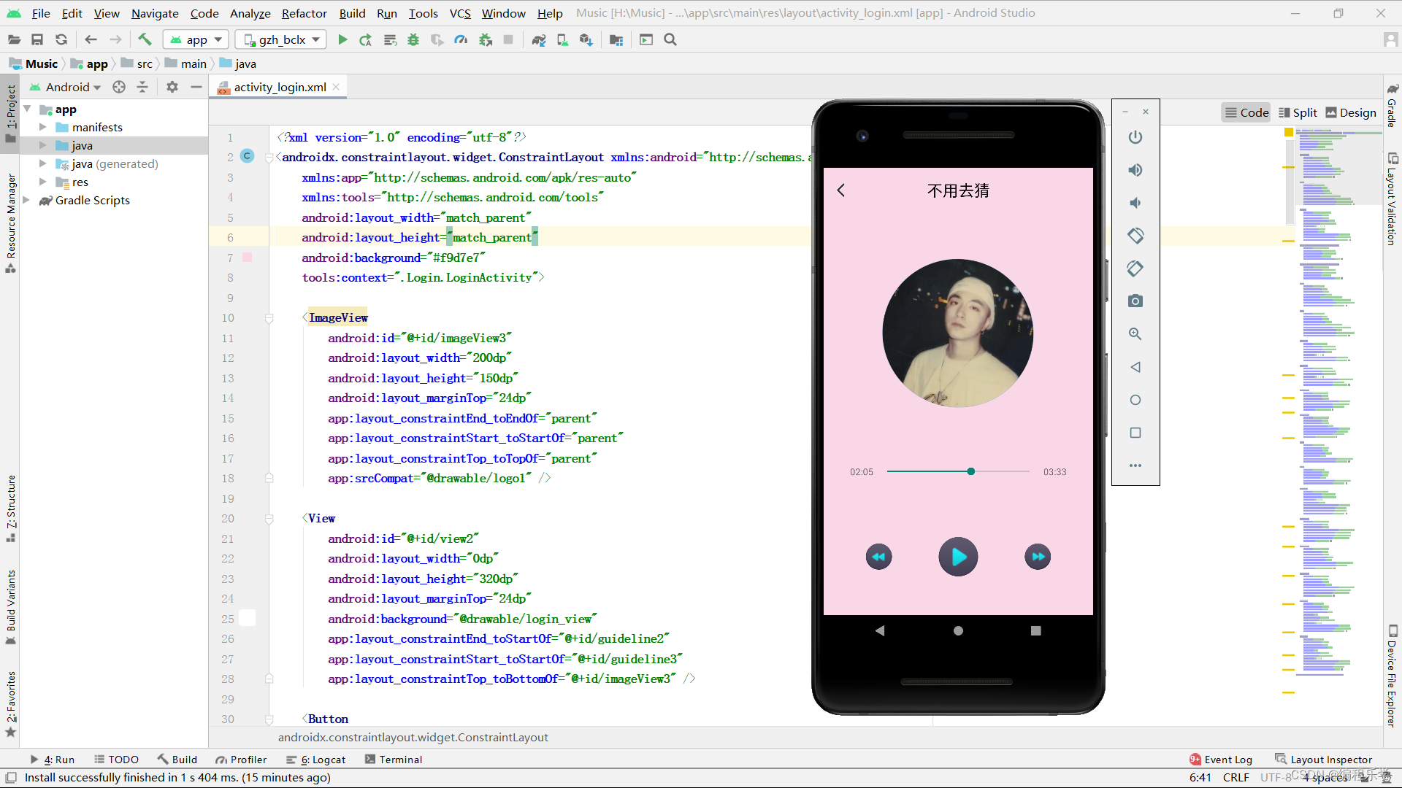The width and height of the screenshot is (1402, 788).
Task: Raise emulator volume with the speaker icon
Action: point(1135,170)
